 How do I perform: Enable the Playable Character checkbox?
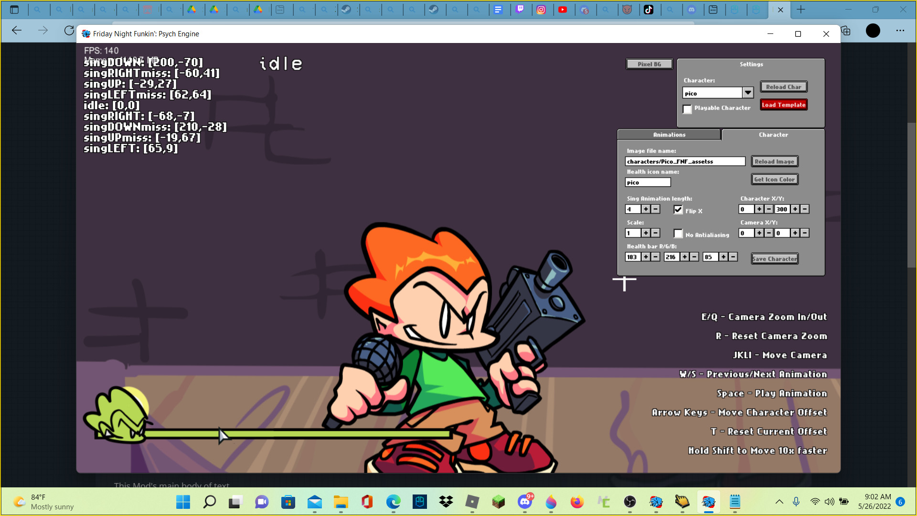click(687, 109)
